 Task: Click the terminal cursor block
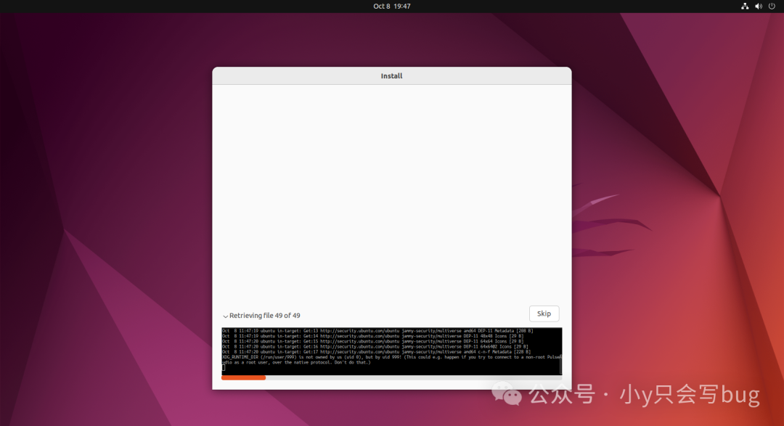coord(224,368)
